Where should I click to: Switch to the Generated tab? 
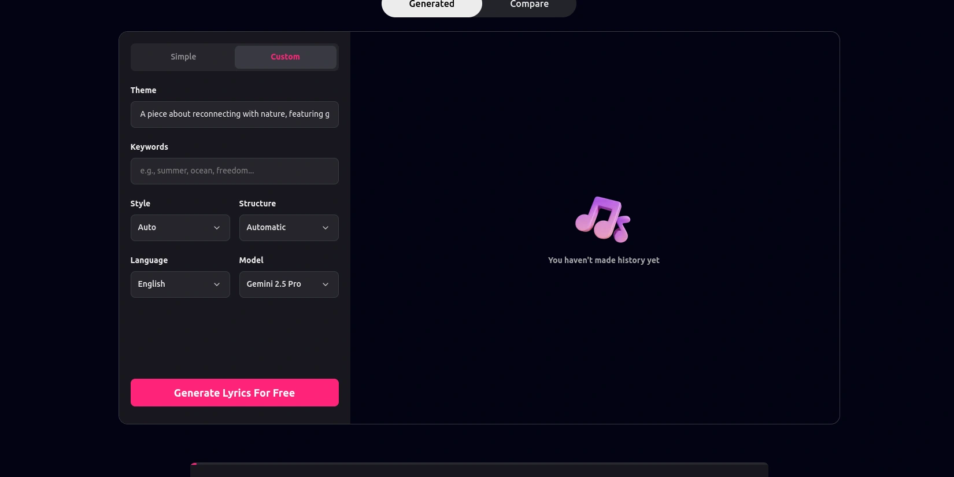point(431,5)
